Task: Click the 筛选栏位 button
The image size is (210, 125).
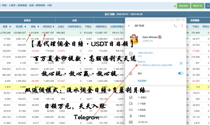Action: [x=198, y=6]
